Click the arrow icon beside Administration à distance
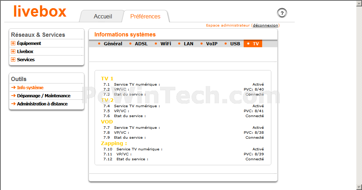The width and height of the screenshot is (362, 190). (13, 104)
